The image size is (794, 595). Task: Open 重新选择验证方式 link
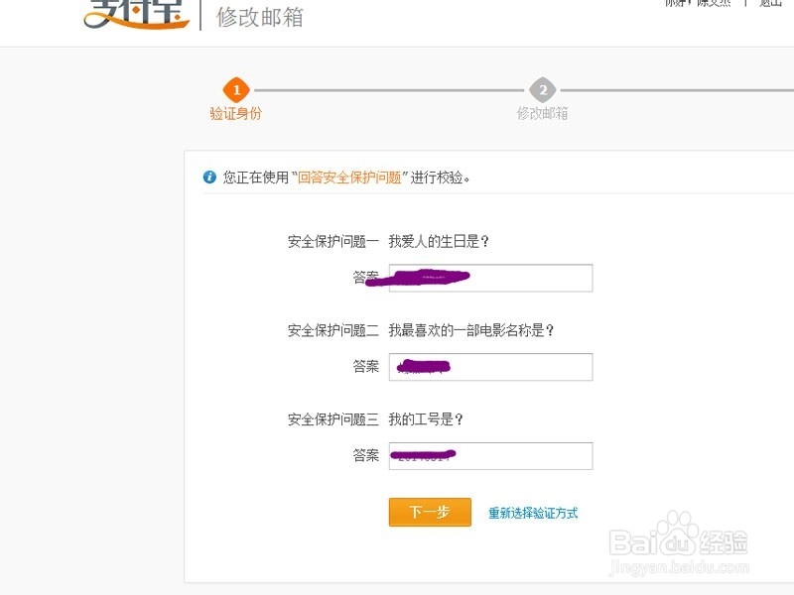533,513
